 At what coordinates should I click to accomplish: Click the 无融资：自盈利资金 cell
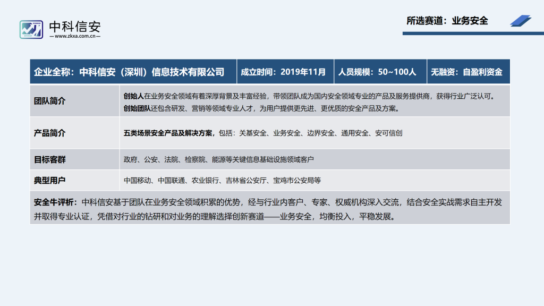(x=469, y=72)
